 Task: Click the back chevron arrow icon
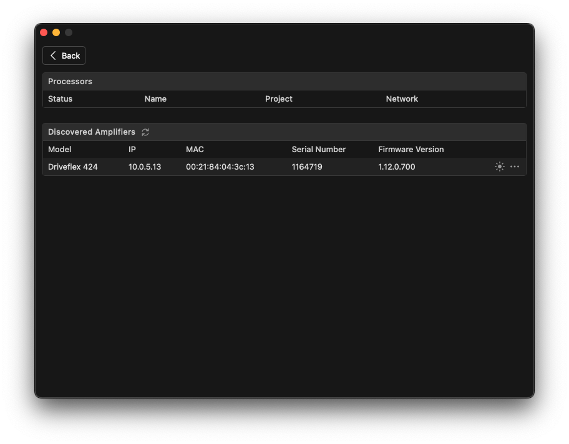click(x=53, y=55)
